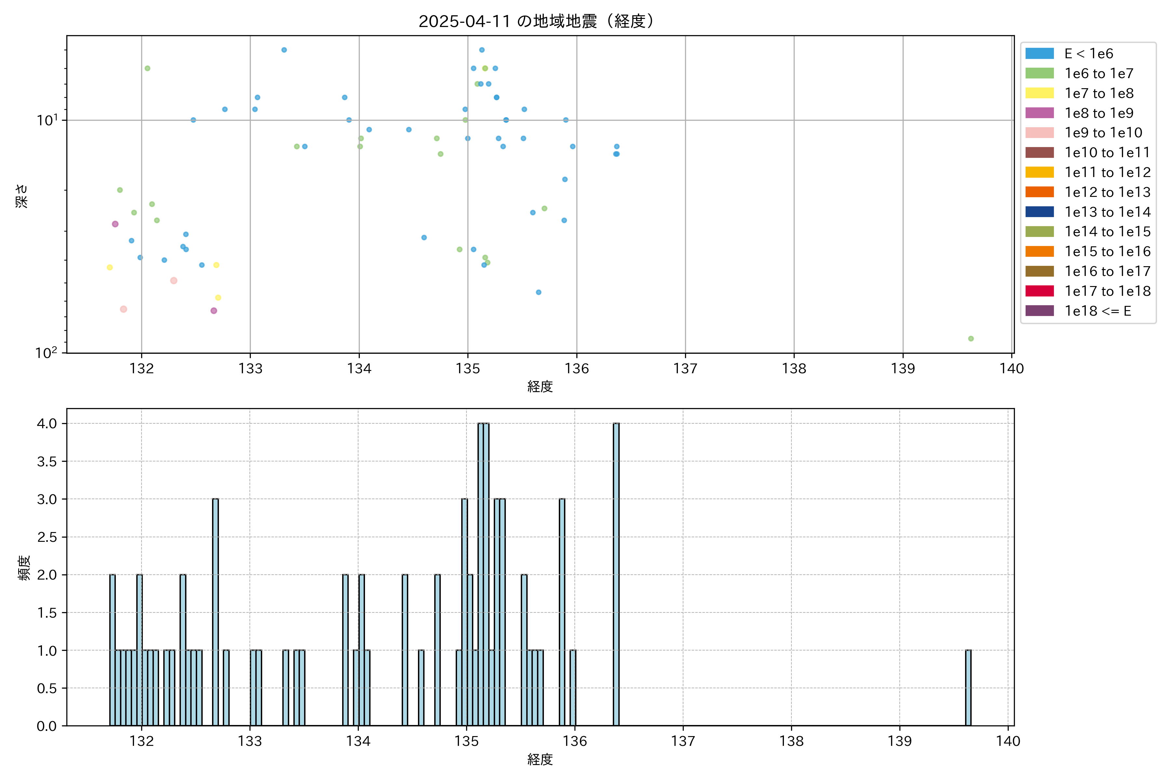
Task: Click the '経度' x-axis label below the scatter plot
Action: [540, 387]
